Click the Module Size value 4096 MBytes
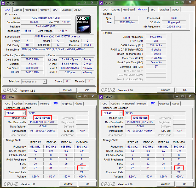The width and height of the screenshot is (196, 188). (140, 118)
